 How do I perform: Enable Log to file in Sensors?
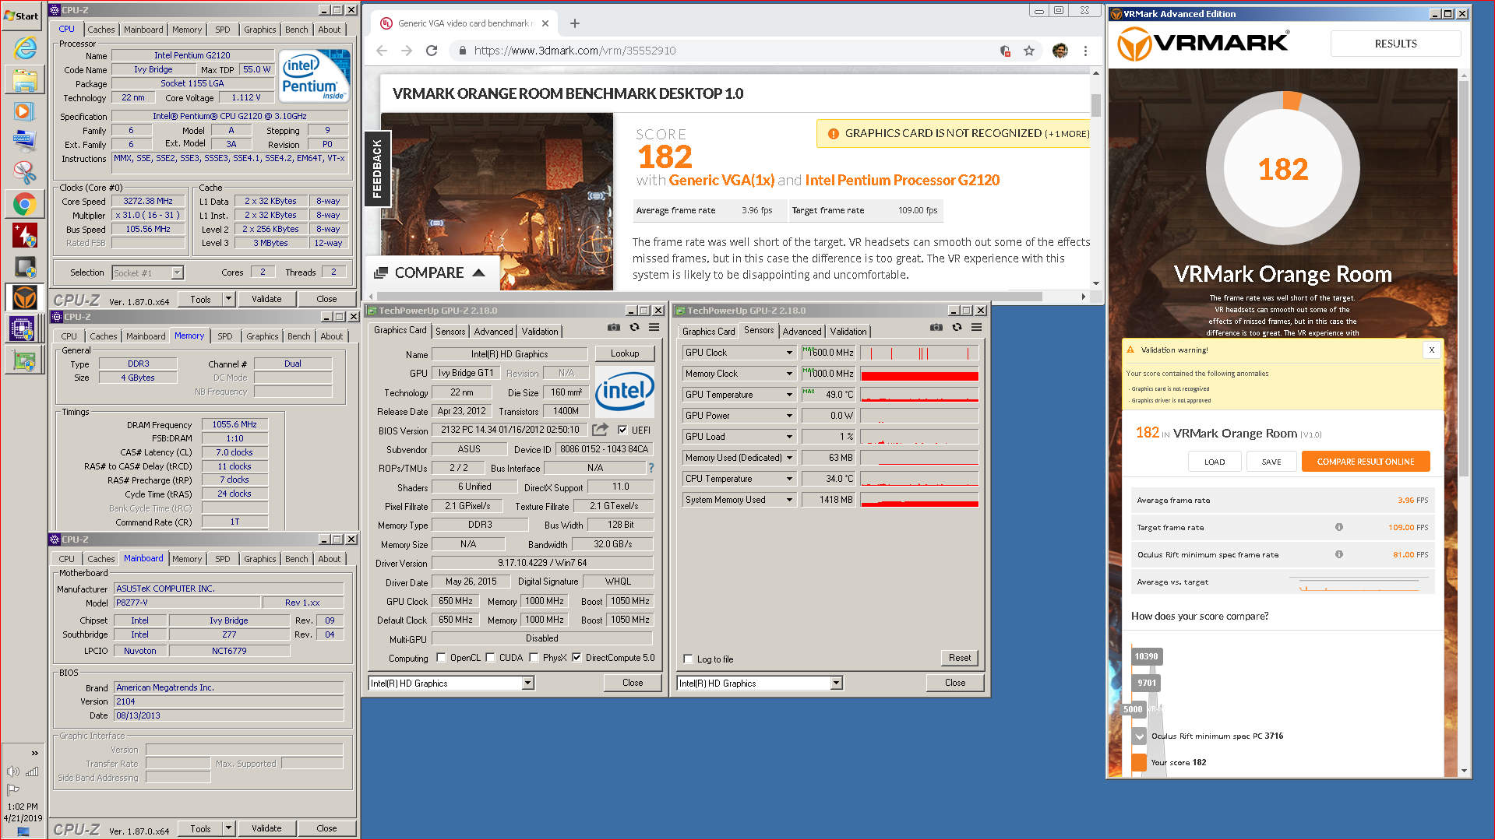(x=688, y=659)
